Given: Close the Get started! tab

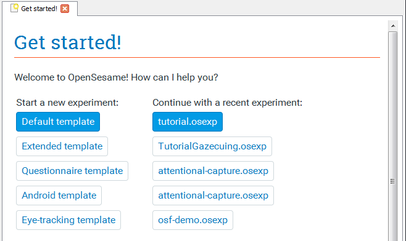Looking at the screenshot, I should 65,9.
